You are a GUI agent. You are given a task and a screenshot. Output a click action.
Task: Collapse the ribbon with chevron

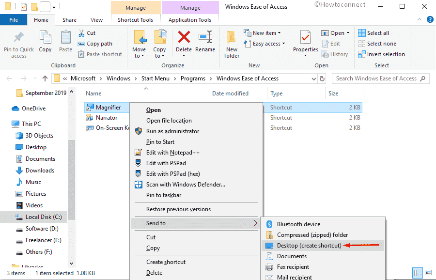420,19
